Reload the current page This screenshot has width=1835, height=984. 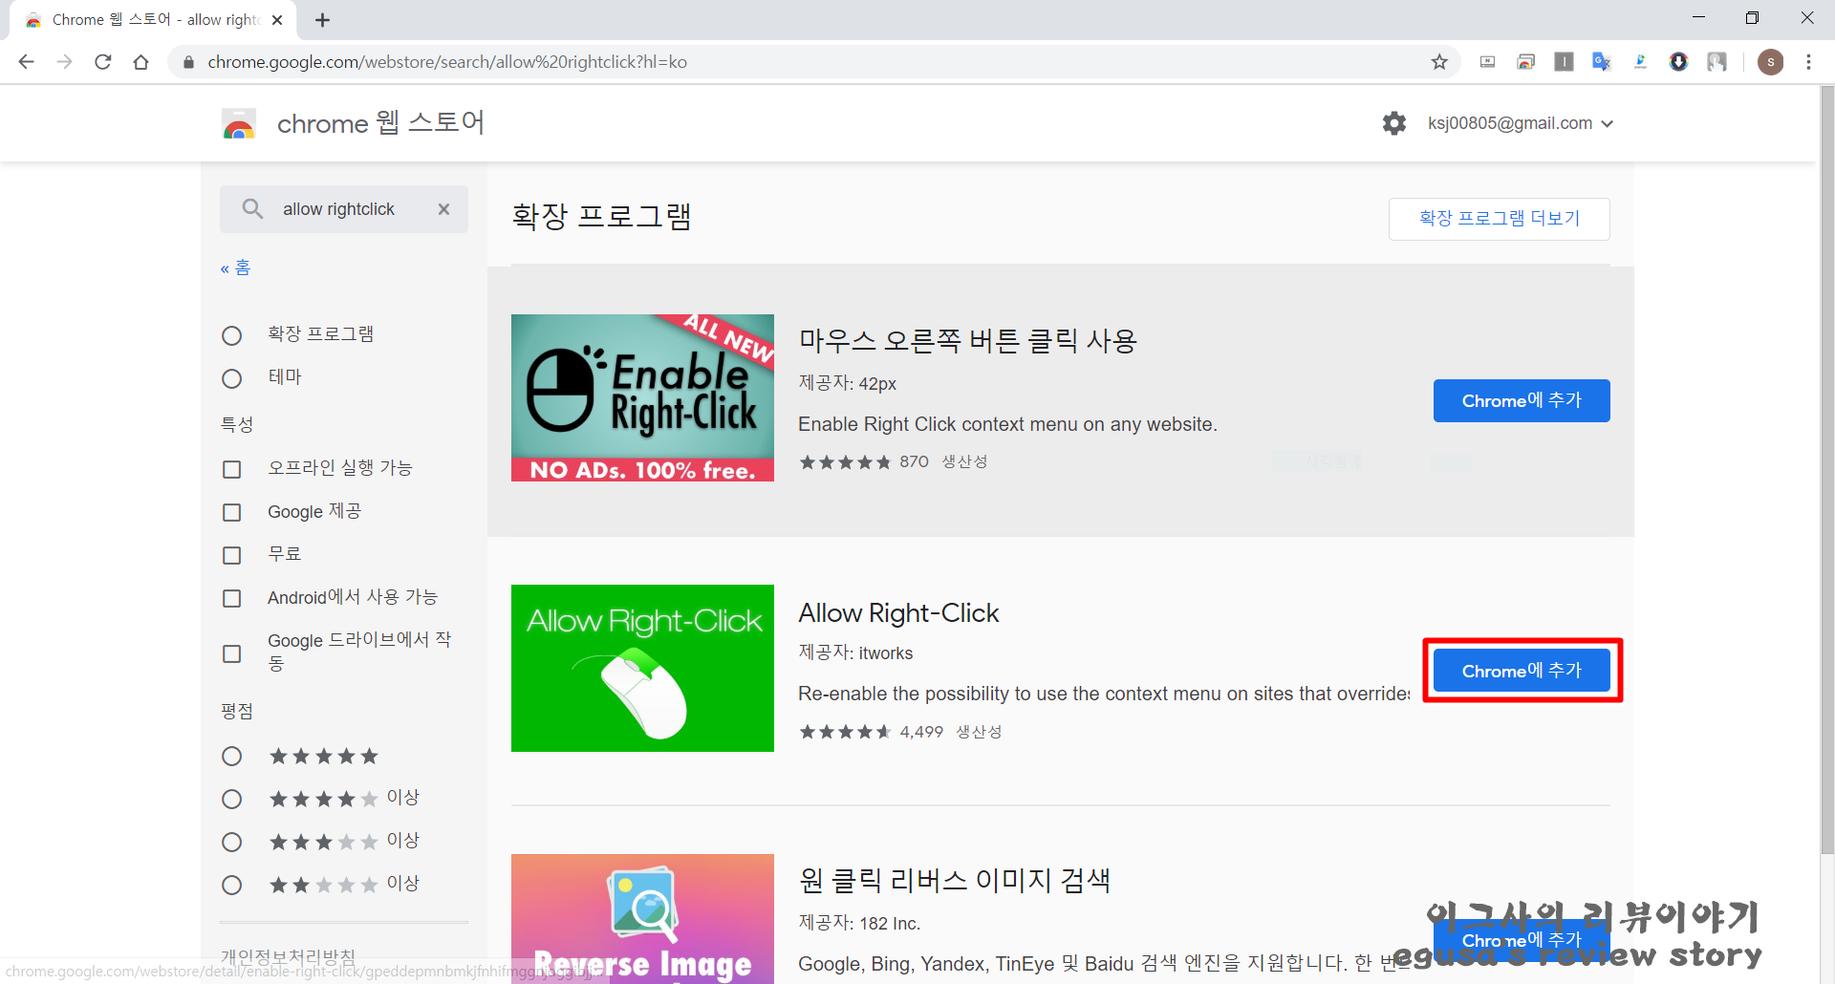click(x=102, y=62)
